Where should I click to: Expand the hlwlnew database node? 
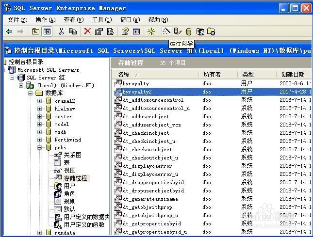tap(39, 109)
